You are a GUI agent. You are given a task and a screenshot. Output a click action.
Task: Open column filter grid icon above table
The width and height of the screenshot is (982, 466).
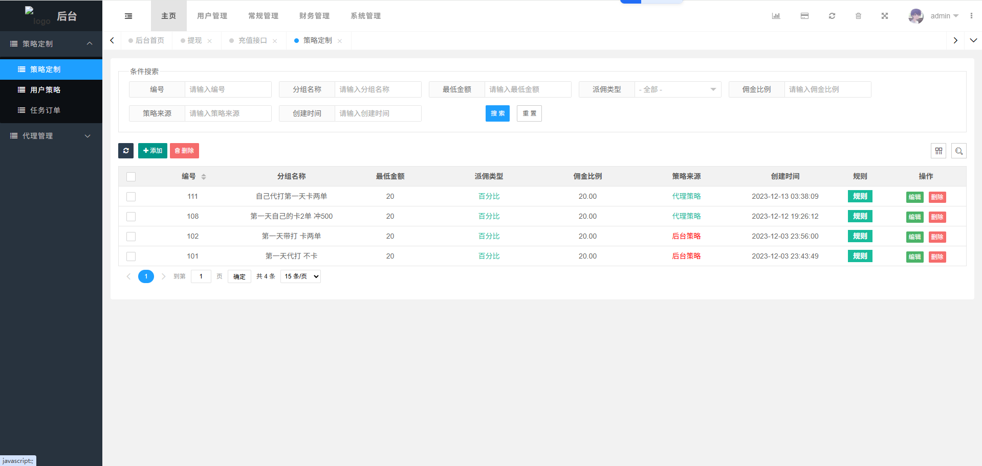[x=939, y=151]
